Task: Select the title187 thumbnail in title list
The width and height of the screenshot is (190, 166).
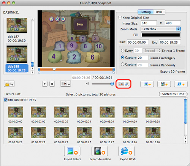Action: tap(17, 25)
